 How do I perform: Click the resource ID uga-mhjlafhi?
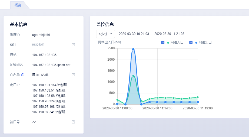pyautogui.click(x=41, y=35)
